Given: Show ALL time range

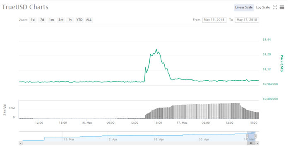Looking at the screenshot, I should pos(89,20).
